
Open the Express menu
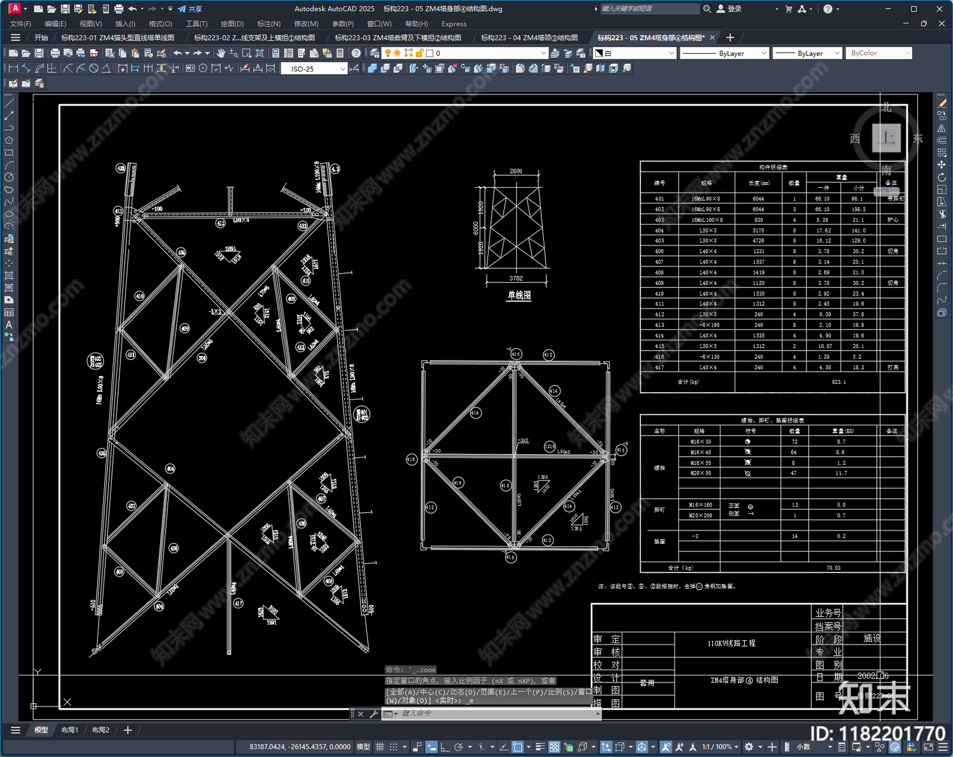click(x=454, y=24)
